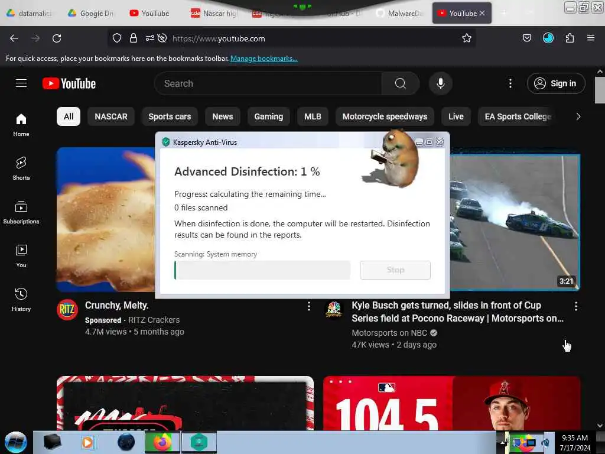
Task: Select the Sports cars filter chip
Action: tap(170, 116)
